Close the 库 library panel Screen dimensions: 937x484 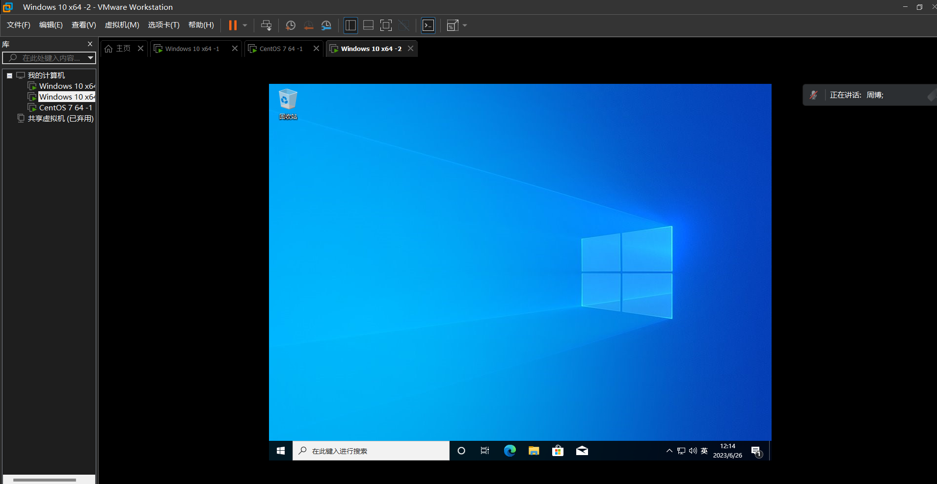90,44
